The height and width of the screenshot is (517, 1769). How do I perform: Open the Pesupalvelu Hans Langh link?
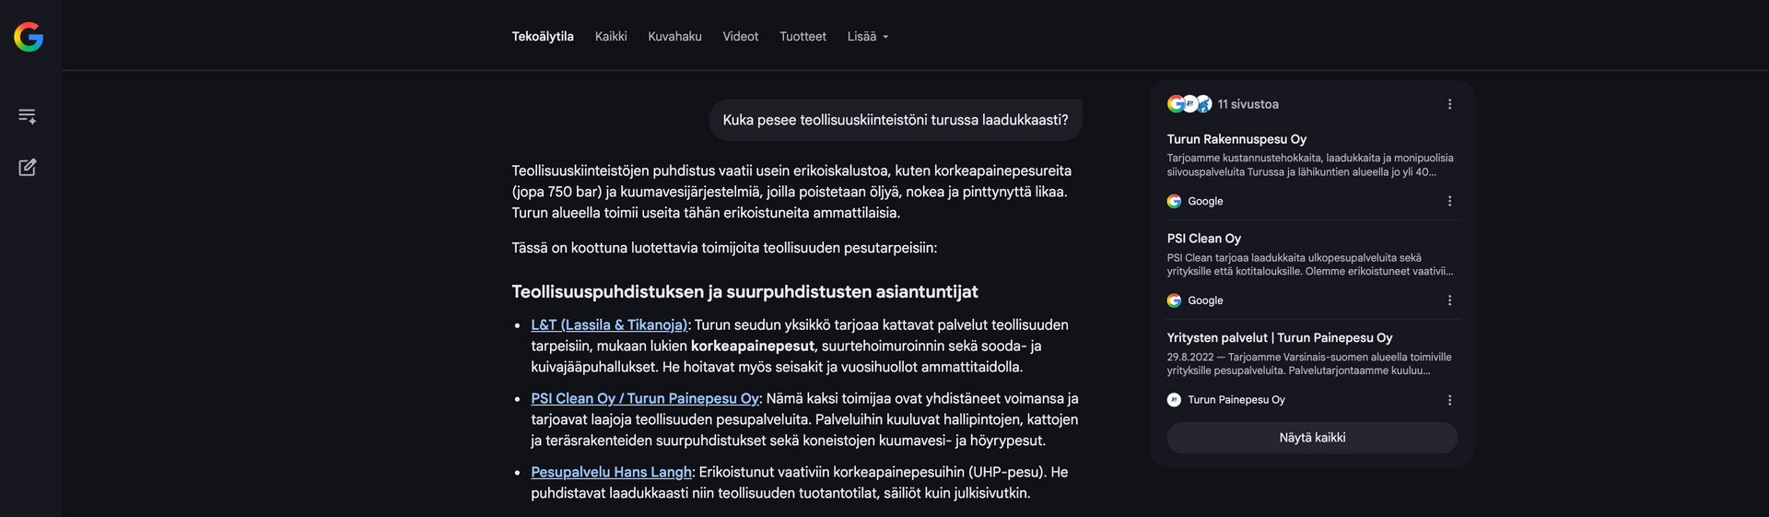tap(611, 472)
